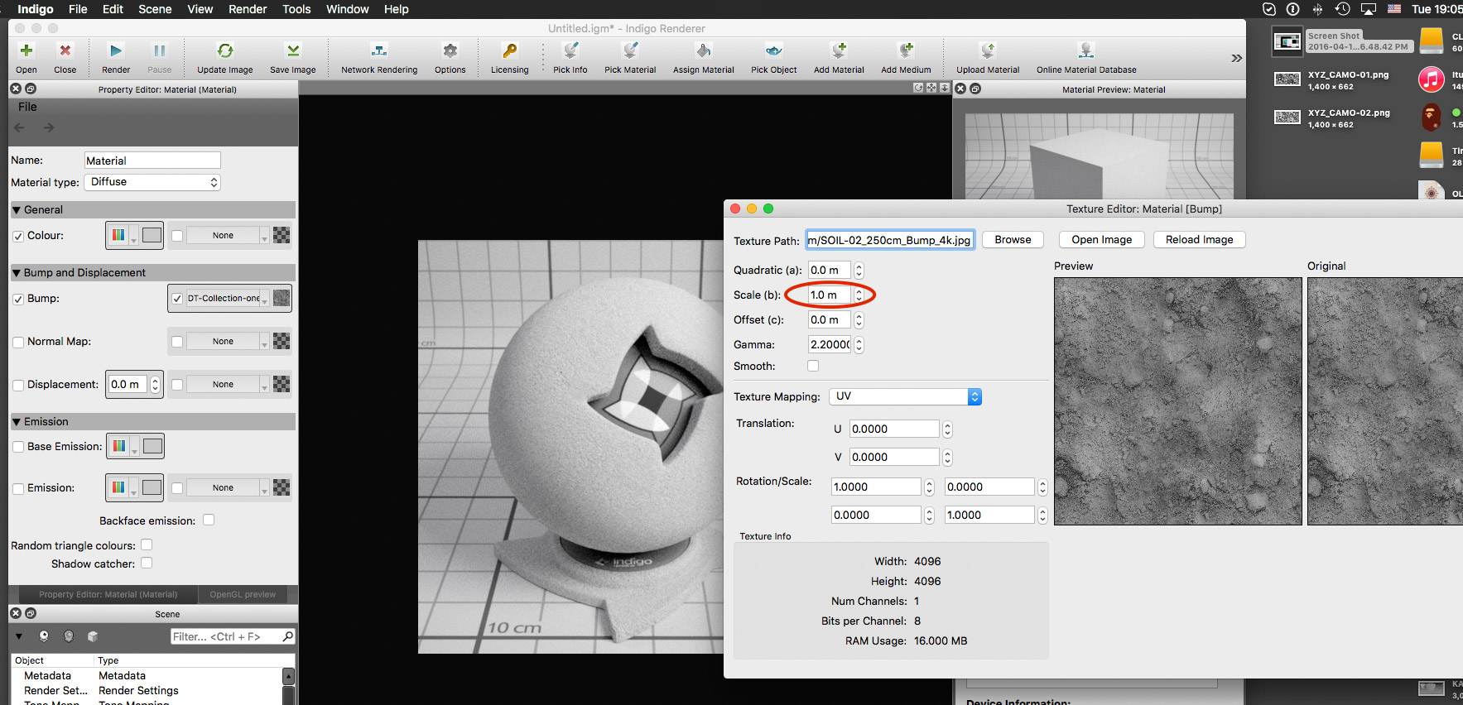Open the Licensing key icon

(x=509, y=51)
